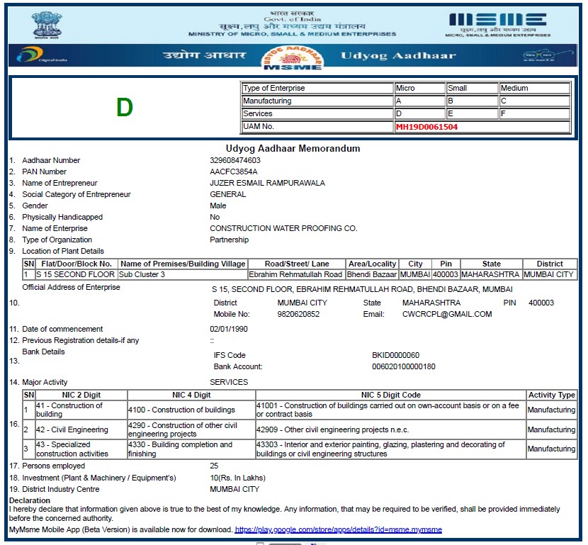Click the IFS code BKID0000060
The width and height of the screenshot is (588, 545).
(x=395, y=355)
